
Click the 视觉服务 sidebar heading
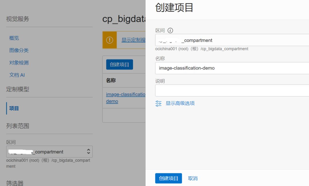(x=17, y=19)
